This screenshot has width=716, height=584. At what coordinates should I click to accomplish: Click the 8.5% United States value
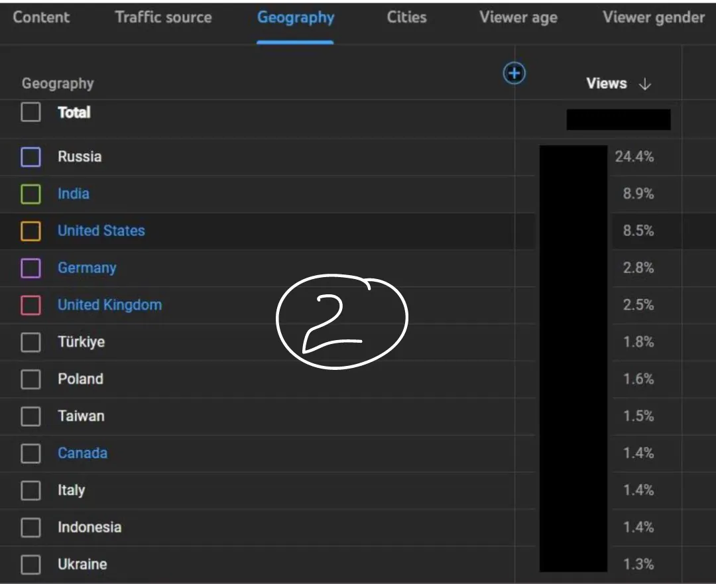coord(638,231)
